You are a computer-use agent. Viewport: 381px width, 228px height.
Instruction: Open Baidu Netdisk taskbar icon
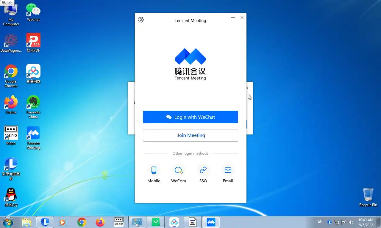(x=174, y=222)
